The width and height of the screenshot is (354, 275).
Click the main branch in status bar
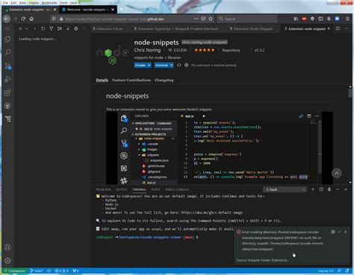tap(37, 271)
